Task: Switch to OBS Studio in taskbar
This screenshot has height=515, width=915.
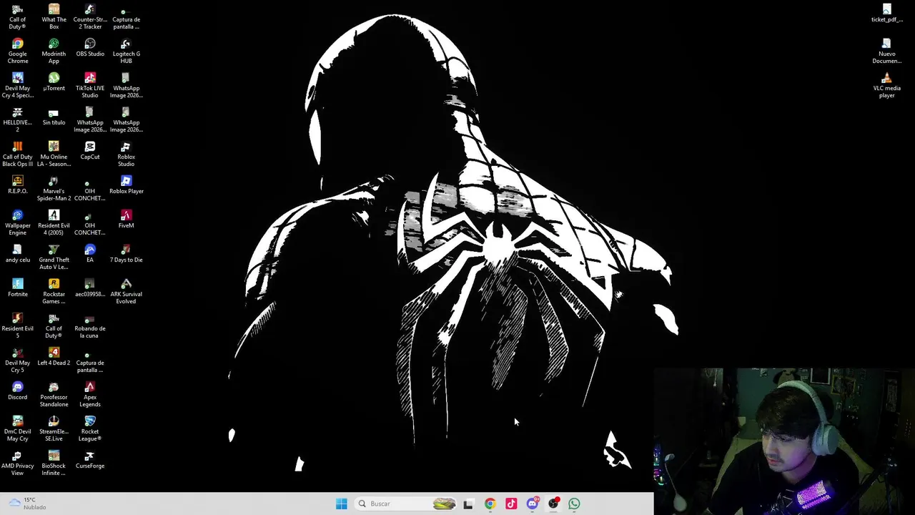Action: [553, 504]
